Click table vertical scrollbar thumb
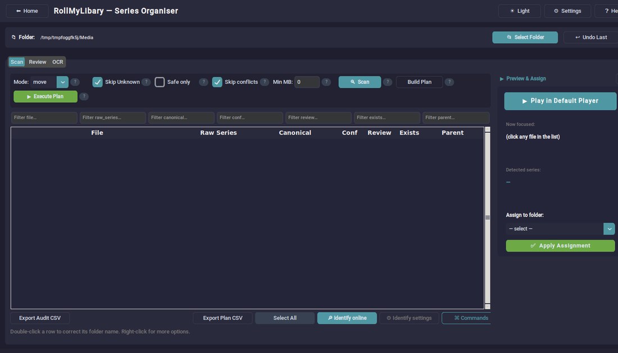Image resolution: width=618 pixels, height=353 pixels. [x=488, y=218]
